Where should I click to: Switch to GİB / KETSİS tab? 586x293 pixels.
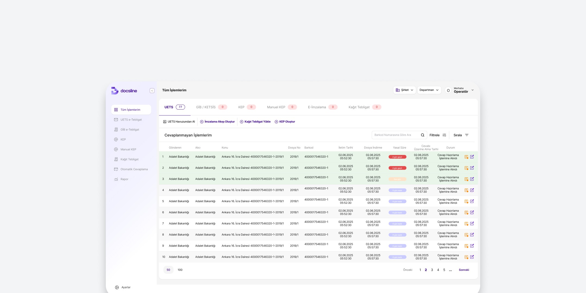pyautogui.click(x=206, y=107)
